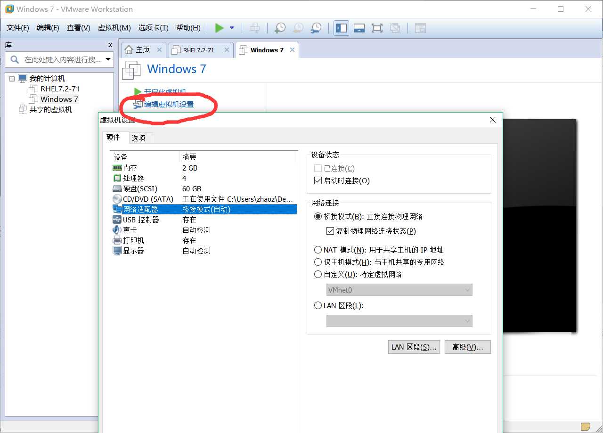Open the 虚拟机(M) menu
This screenshot has width=603, height=433.
(114, 28)
